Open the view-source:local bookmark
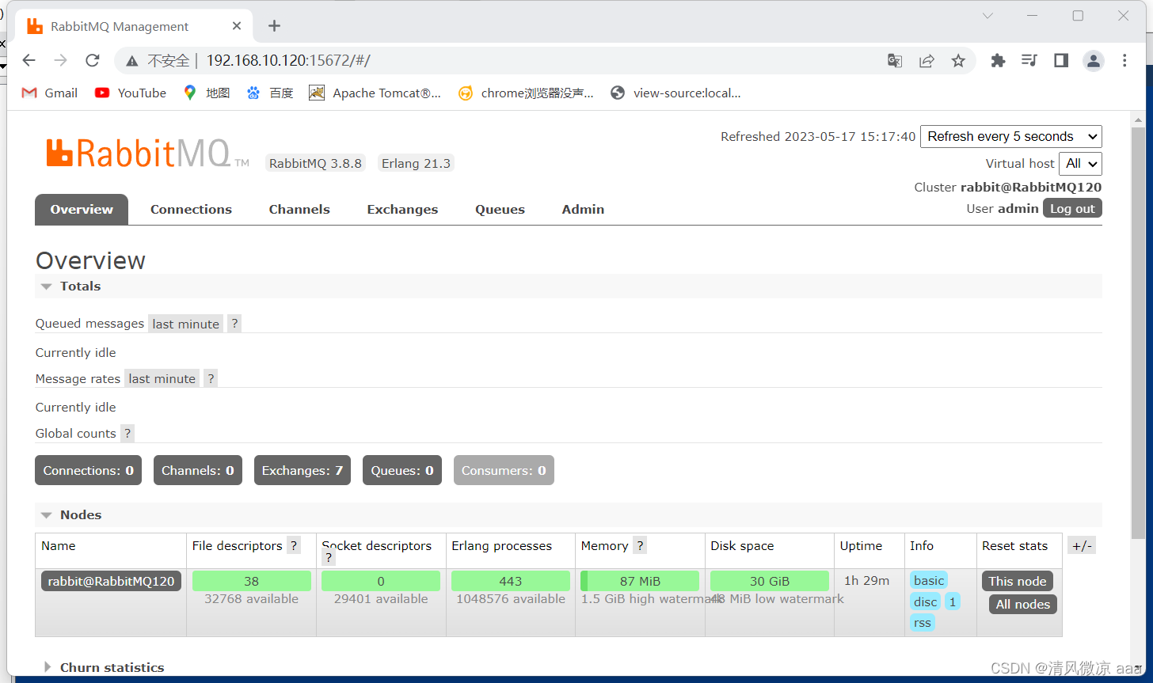The width and height of the screenshot is (1153, 683). (x=675, y=93)
